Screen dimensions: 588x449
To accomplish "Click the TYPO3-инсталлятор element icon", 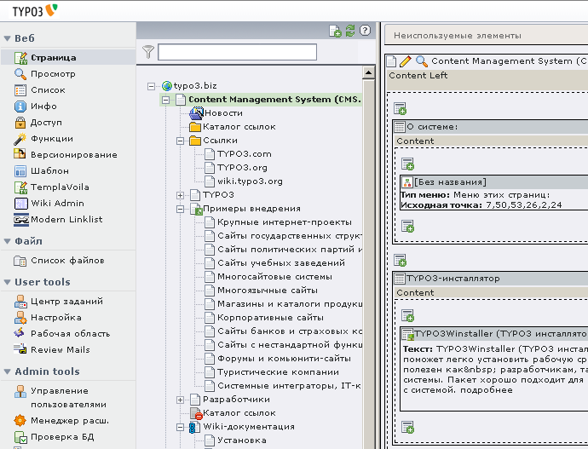I will tap(400, 279).
